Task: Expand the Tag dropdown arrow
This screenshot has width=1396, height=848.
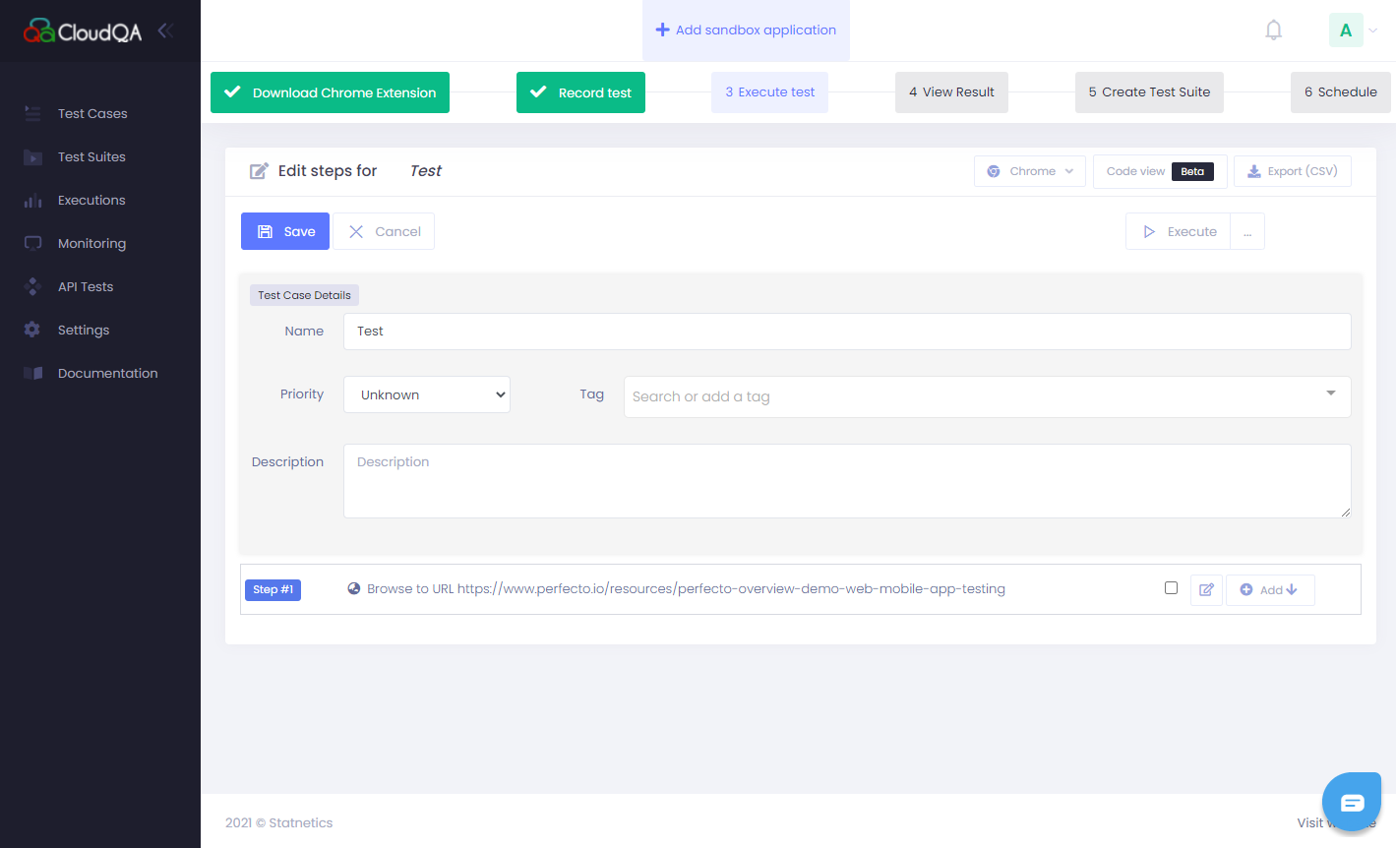Action: point(1331,394)
